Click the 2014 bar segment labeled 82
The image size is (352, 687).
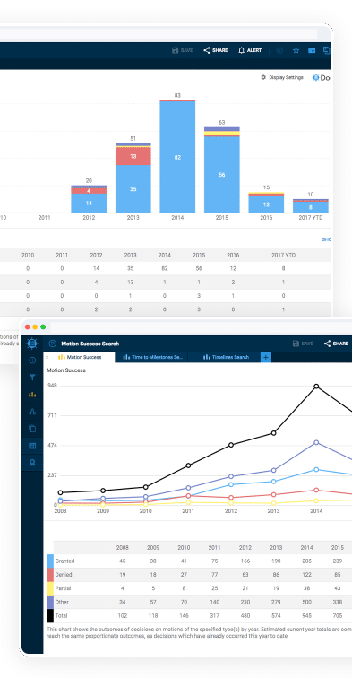coord(177,157)
